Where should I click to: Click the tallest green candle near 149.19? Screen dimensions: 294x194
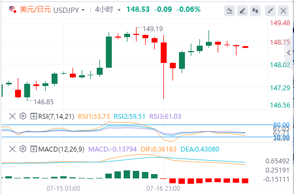tap(109, 52)
